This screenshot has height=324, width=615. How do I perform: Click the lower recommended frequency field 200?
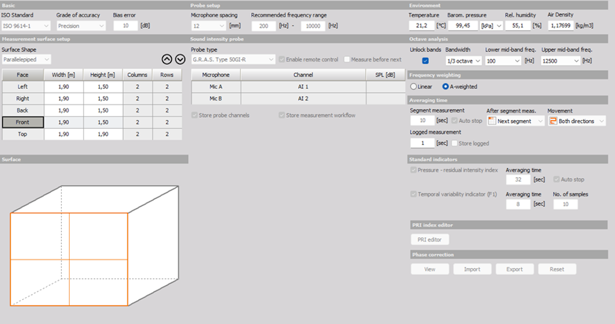pyautogui.click(x=264, y=26)
